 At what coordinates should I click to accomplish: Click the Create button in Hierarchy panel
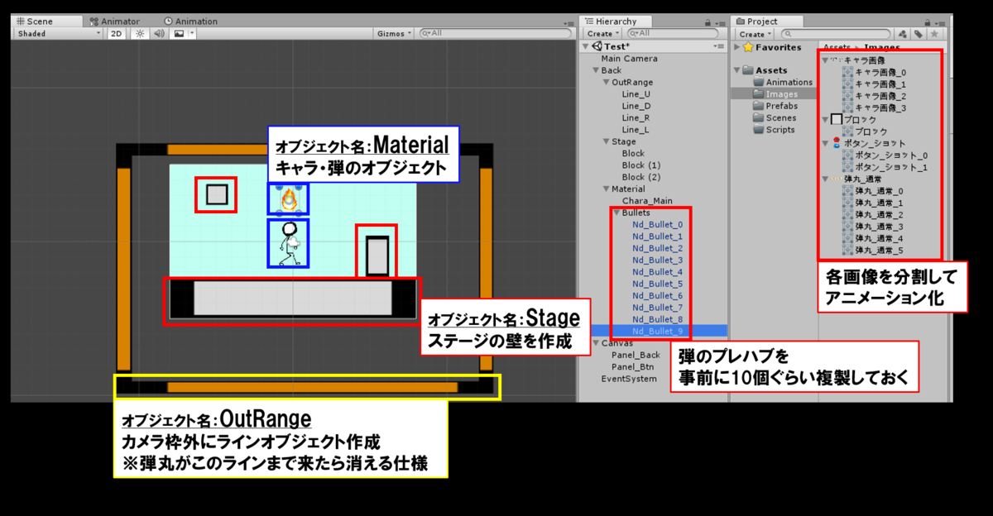click(x=602, y=33)
